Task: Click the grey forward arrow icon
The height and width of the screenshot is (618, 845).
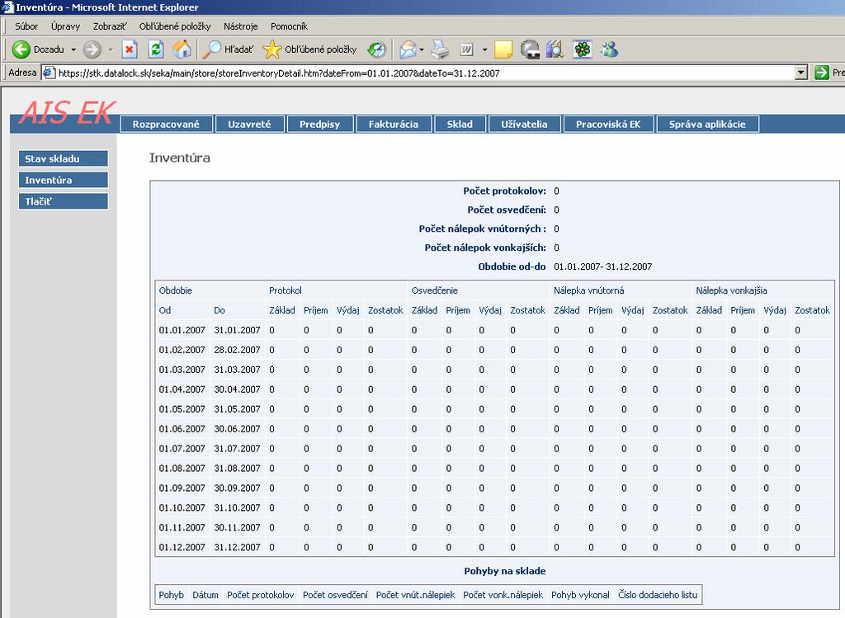Action: 92,50
